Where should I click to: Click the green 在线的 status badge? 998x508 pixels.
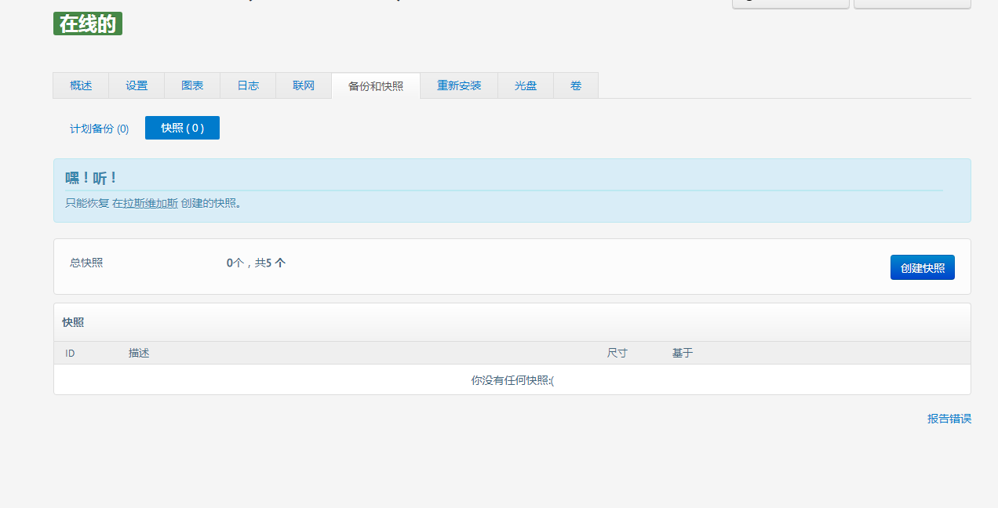click(88, 24)
